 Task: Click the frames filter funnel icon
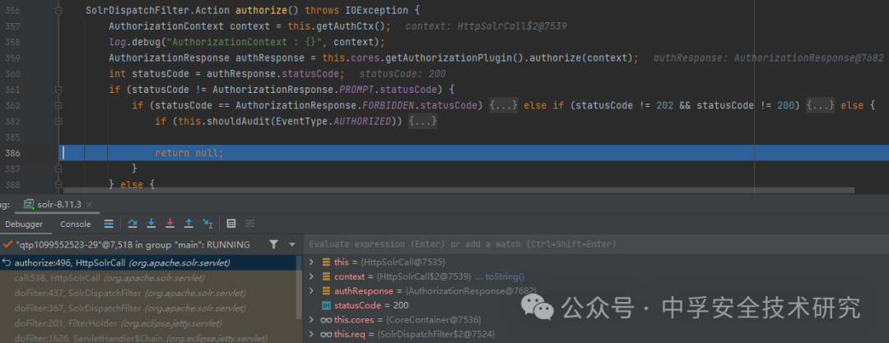click(274, 244)
